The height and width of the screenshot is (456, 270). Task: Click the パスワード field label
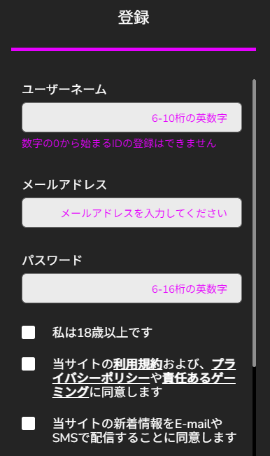(x=52, y=260)
